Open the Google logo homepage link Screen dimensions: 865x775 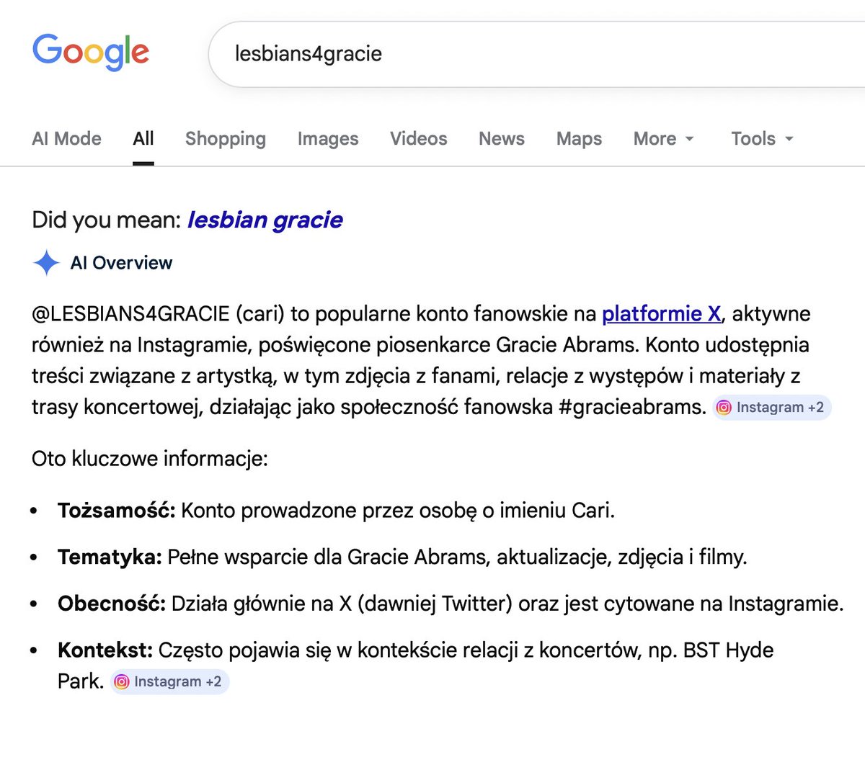(91, 52)
